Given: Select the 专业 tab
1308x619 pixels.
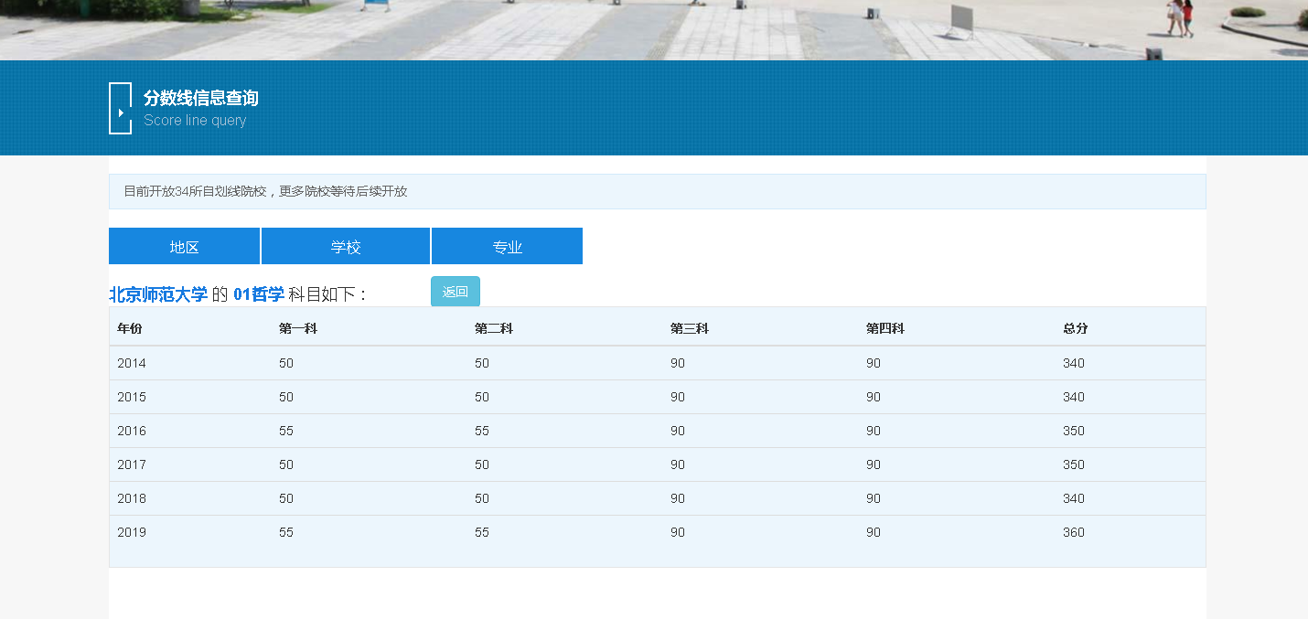Looking at the screenshot, I should (x=507, y=247).
